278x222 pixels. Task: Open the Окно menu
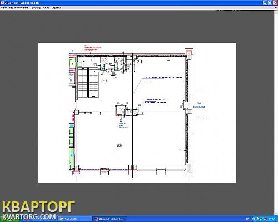[46, 8]
